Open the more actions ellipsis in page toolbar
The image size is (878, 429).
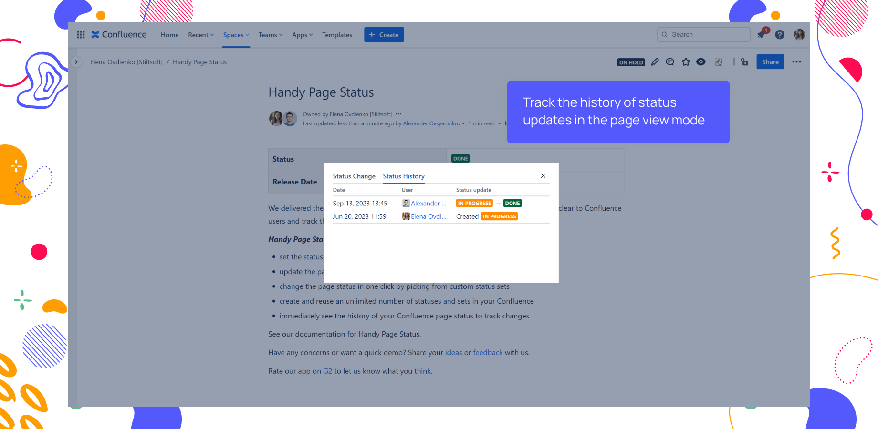[x=796, y=62]
